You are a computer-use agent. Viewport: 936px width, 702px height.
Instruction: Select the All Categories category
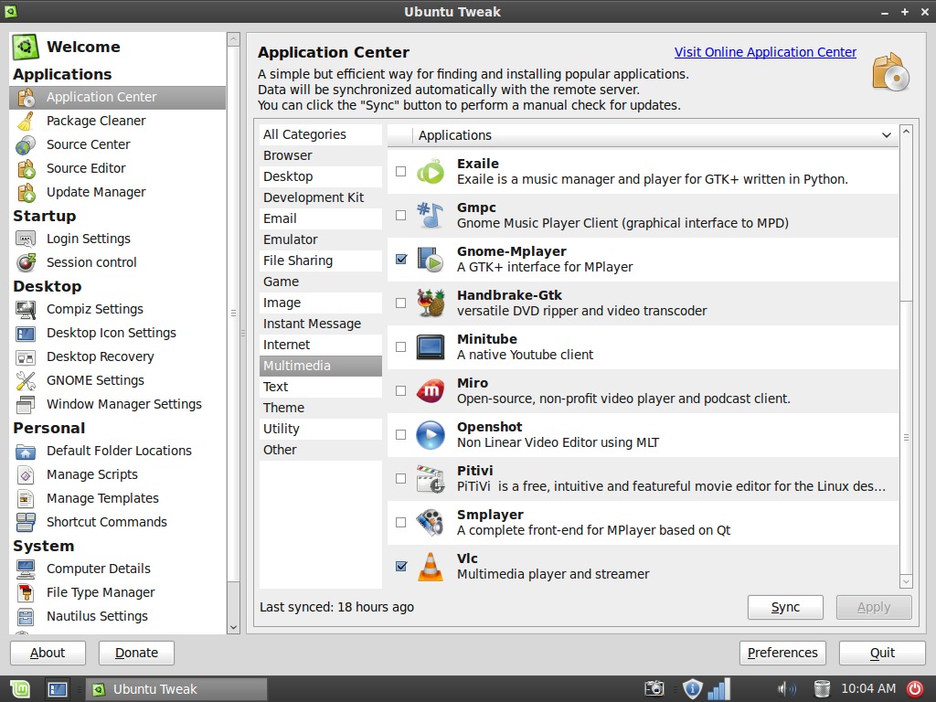321,135
